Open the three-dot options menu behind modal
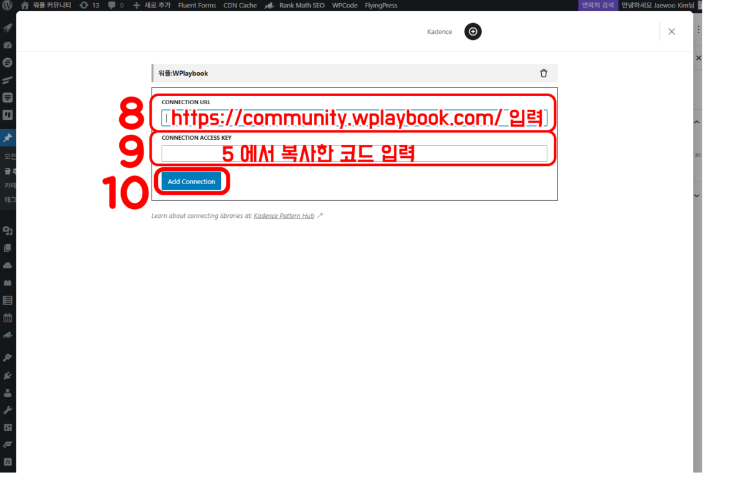 click(x=698, y=29)
